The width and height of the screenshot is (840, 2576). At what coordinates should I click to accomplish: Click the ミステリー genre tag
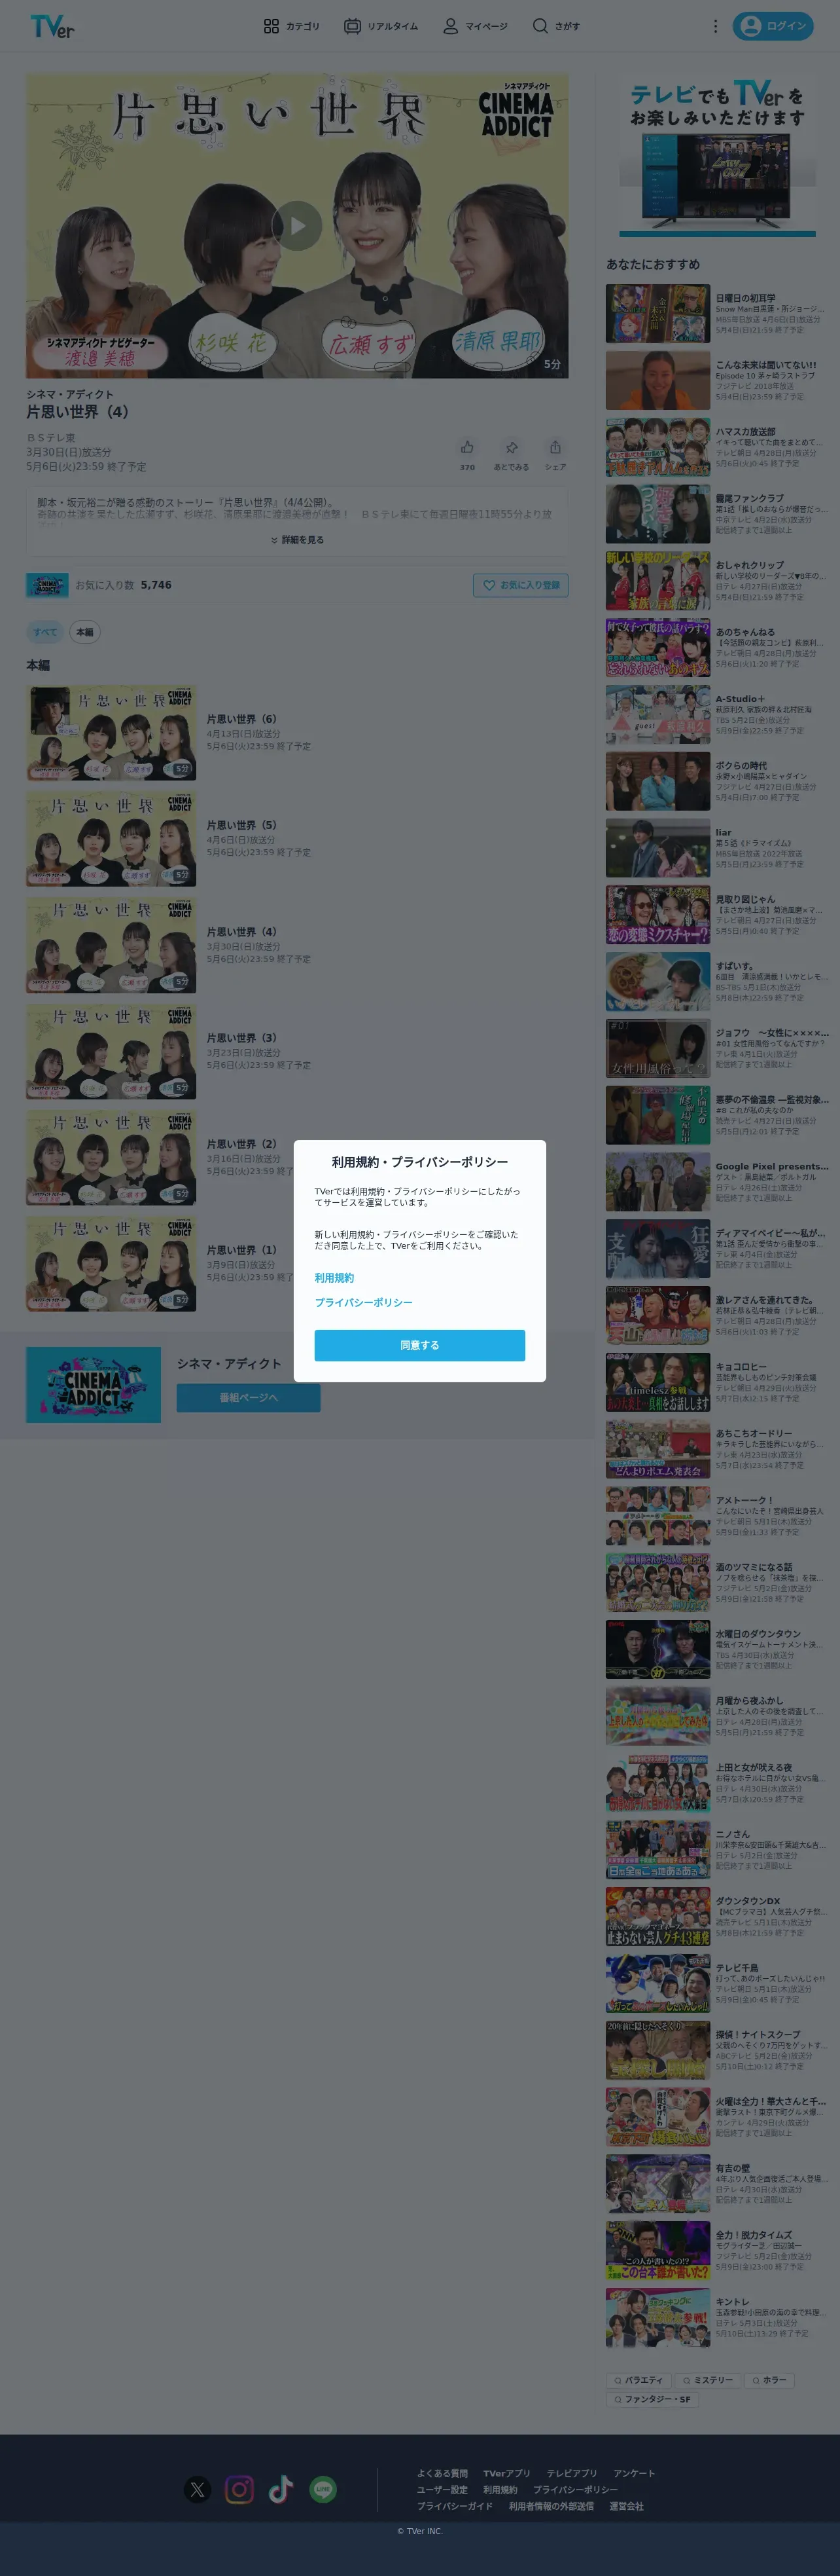(707, 2380)
